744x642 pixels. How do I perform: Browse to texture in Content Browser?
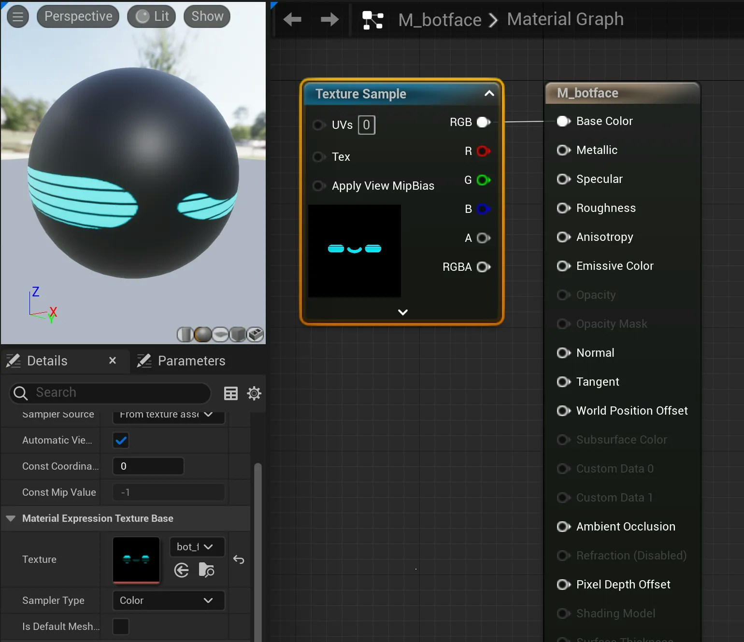(206, 571)
